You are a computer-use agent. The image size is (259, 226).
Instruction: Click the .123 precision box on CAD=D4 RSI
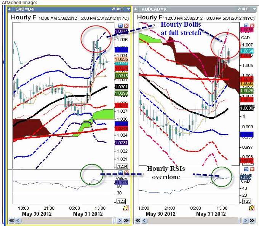pos(121,201)
